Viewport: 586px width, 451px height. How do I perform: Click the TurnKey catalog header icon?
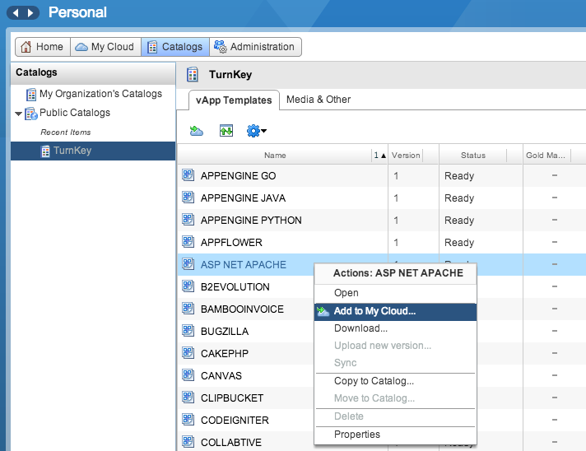[x=193, y=74]
